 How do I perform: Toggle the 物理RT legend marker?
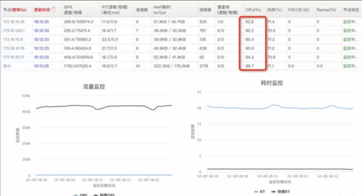click(x=281, y=191)
